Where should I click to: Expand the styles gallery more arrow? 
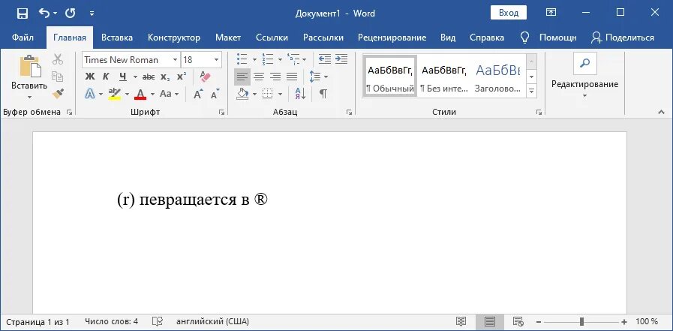(531, 91)
